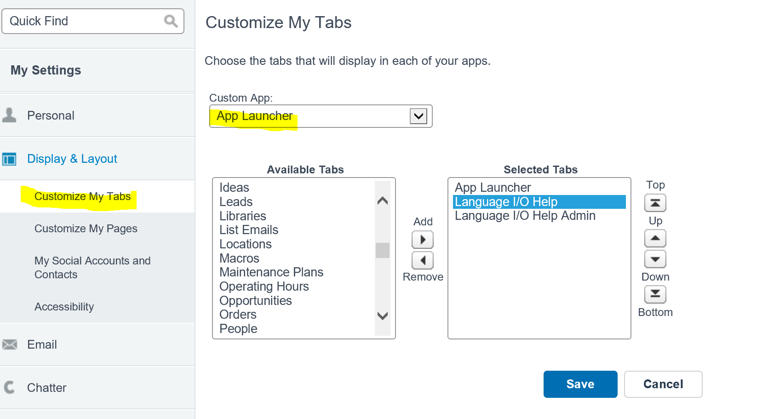768x419 pixels.
Task: Move selected tab Up one position
Action: pos(655,238)
